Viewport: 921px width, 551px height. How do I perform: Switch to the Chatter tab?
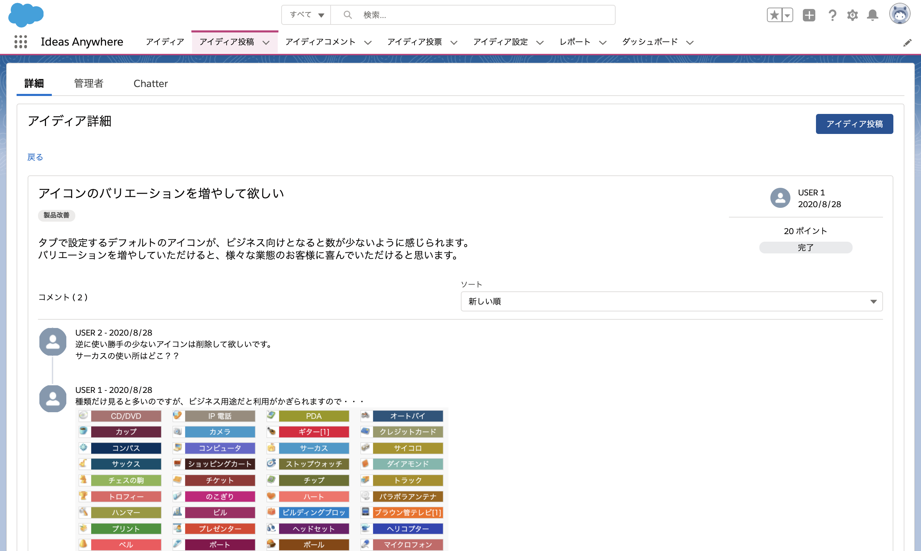151,84
